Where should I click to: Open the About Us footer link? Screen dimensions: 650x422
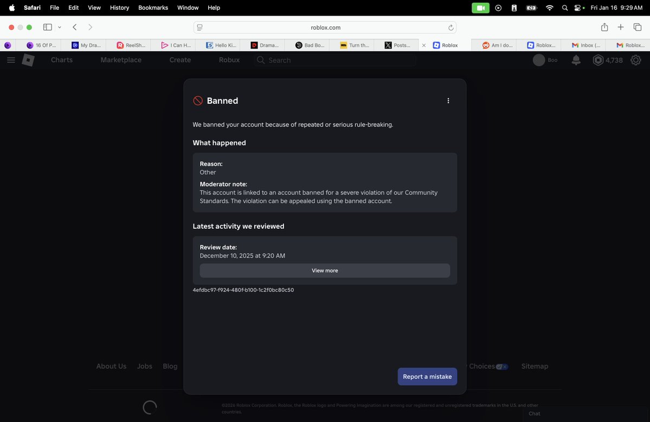[x=111, y=366]
